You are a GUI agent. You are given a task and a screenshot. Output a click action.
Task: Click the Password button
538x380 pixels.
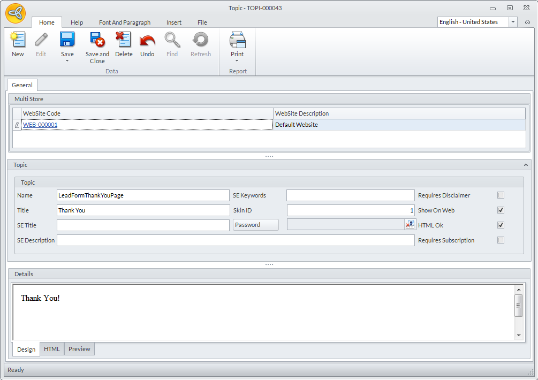click(256, 225)
